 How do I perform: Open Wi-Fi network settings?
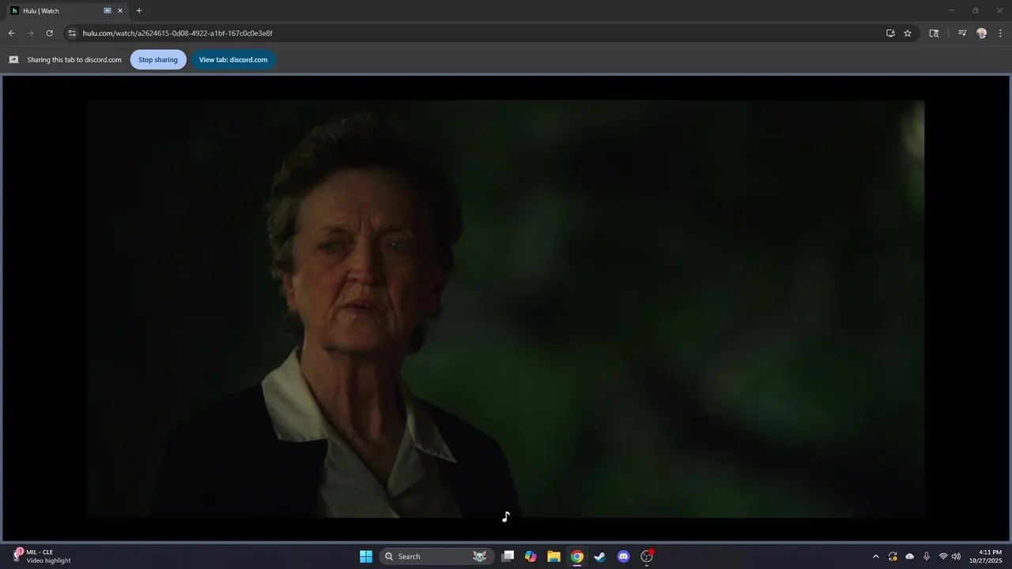943,556
